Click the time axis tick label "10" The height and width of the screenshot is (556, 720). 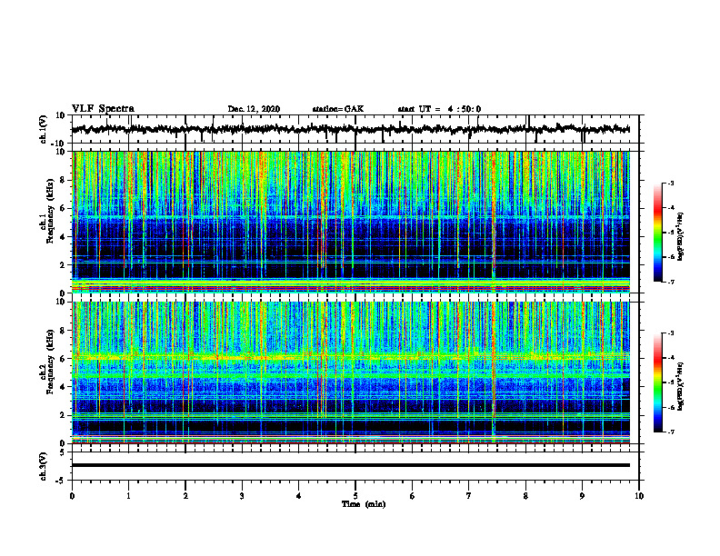tap(639, 496)
